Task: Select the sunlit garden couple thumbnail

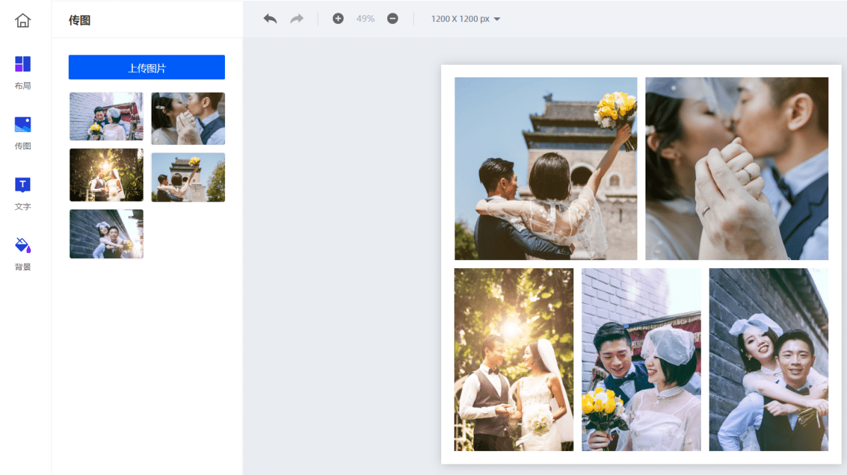Action: (x=106, y=175)
